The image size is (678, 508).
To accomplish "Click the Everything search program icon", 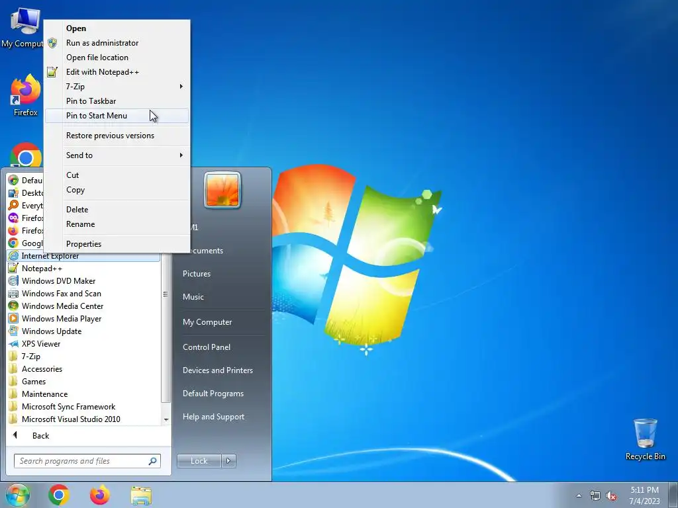I will pyautogui.click(x=13, y=205).
